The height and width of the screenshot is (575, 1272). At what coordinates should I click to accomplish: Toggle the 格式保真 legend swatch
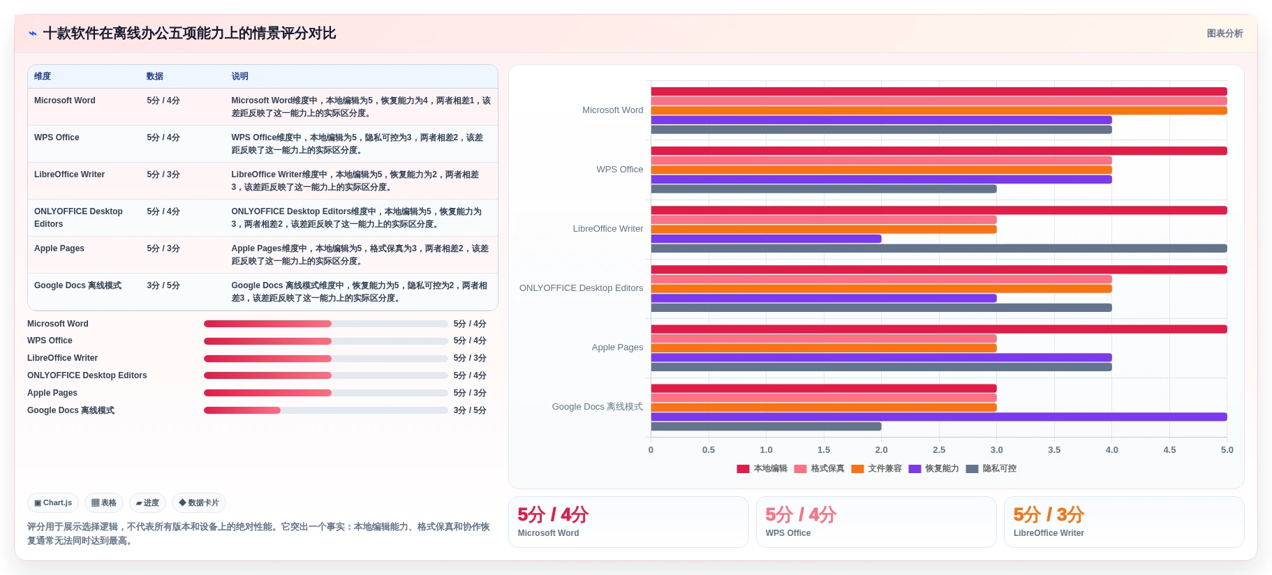(x=800, y=469)
